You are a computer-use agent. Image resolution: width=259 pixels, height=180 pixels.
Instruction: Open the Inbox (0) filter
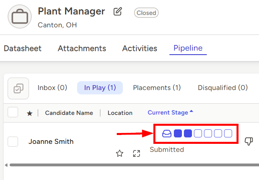[x=52, y=88]
